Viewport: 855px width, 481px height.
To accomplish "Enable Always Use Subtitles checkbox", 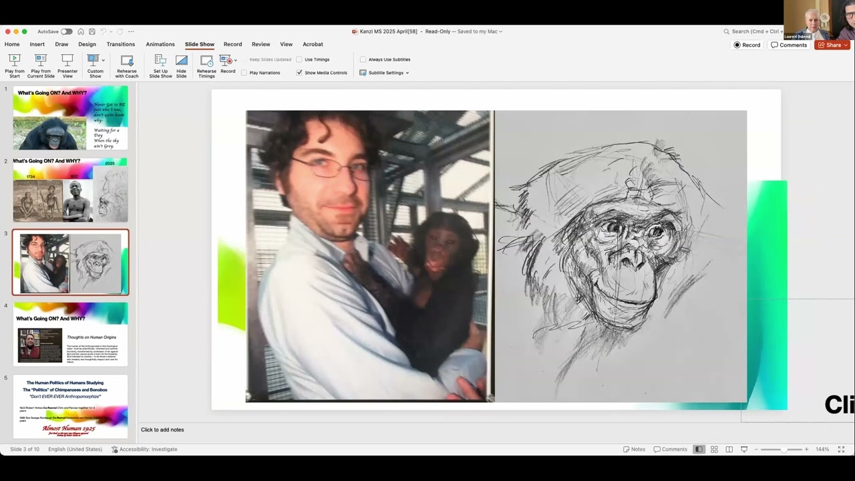I will (363, 59).
